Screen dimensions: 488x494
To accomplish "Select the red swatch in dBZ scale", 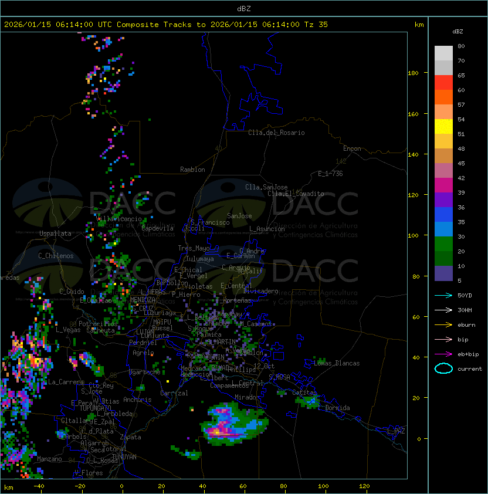I will [443, 83].
